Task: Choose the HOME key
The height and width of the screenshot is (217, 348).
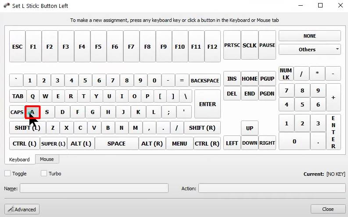Action: [x=249, y=78]
